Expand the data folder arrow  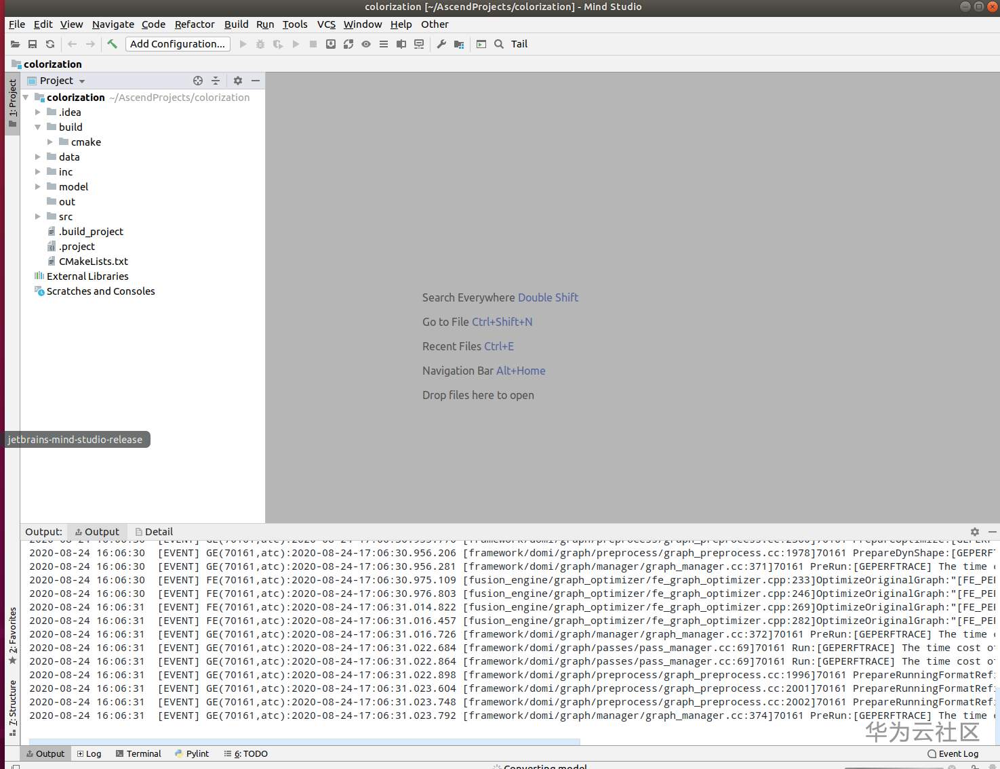click(38, 157)
